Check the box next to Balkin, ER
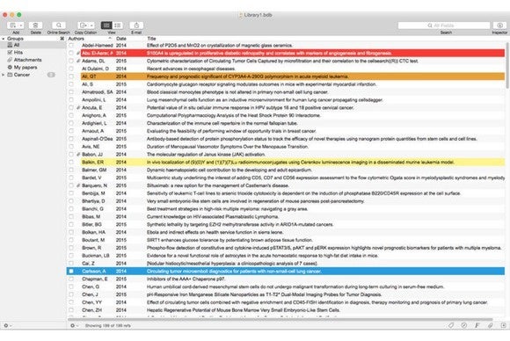510x341 pixels. (x=71, y=163)
